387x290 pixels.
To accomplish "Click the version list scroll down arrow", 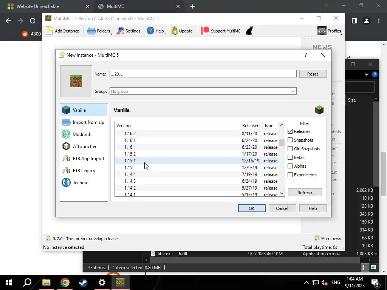I will 282,193.
